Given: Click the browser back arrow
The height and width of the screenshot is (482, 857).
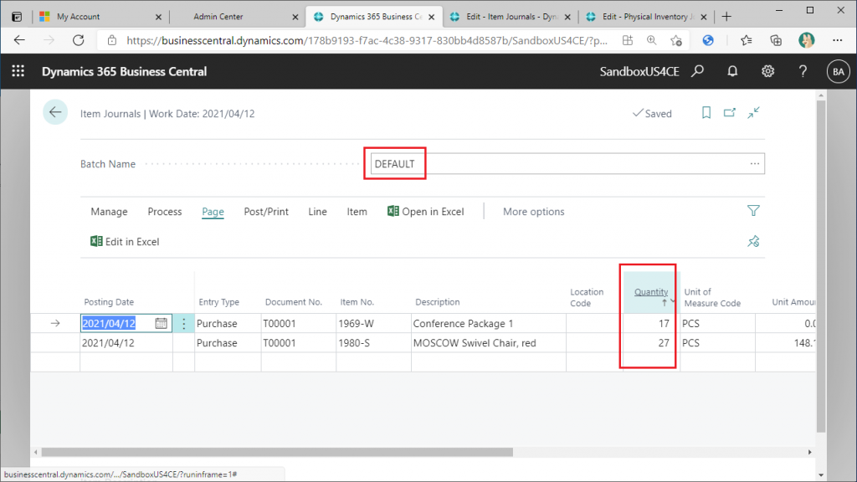Looking at the screenshot, I should (20, 40).
